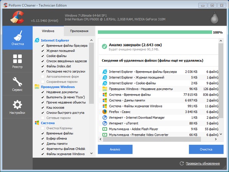Click the Проводник Windows folder icon in results

[x=105, y=89]
